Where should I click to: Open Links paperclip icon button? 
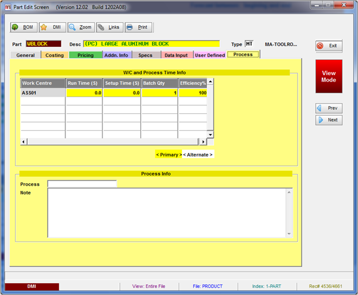coord(110,28)
